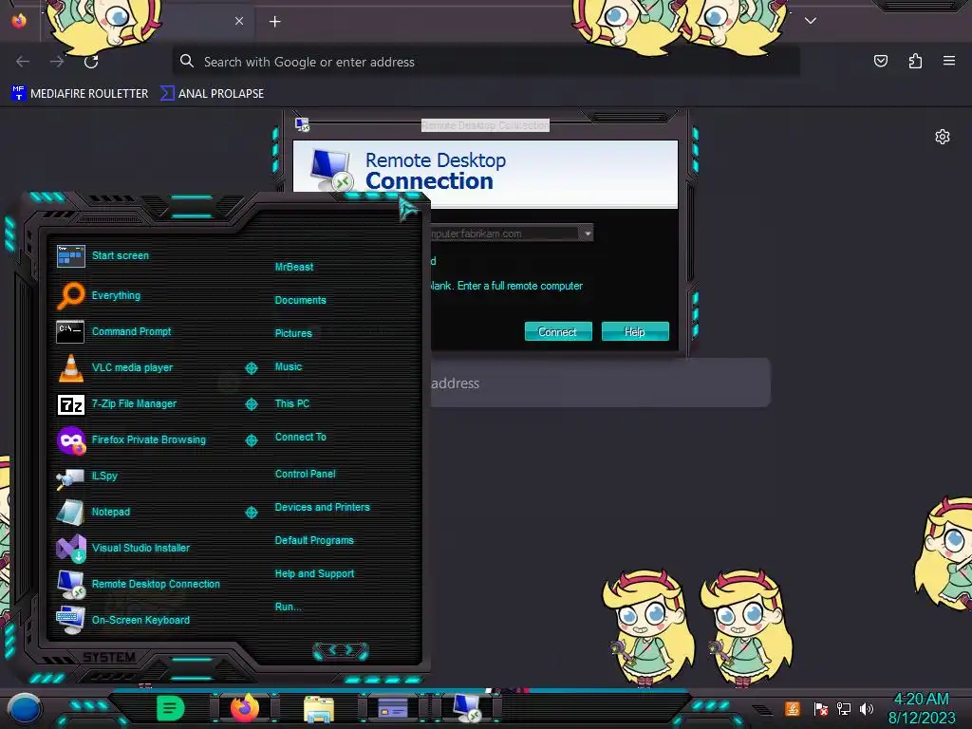The width and height of the screenshot is (972, 729).
Task: Click the start menu shutdown arrows control
Action: pyautogui.click(x=341, y=650)
